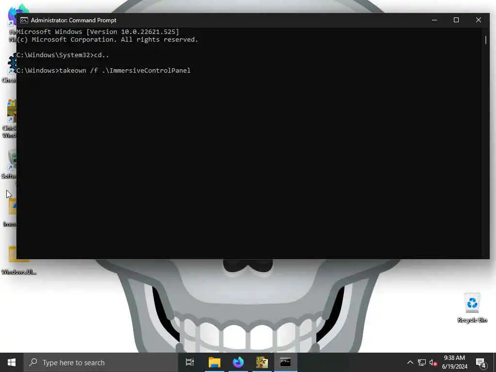Click the C:\Windows\System32>cd.. line
This screenshot has height=372, width=496.
click(x=62, y=55)
